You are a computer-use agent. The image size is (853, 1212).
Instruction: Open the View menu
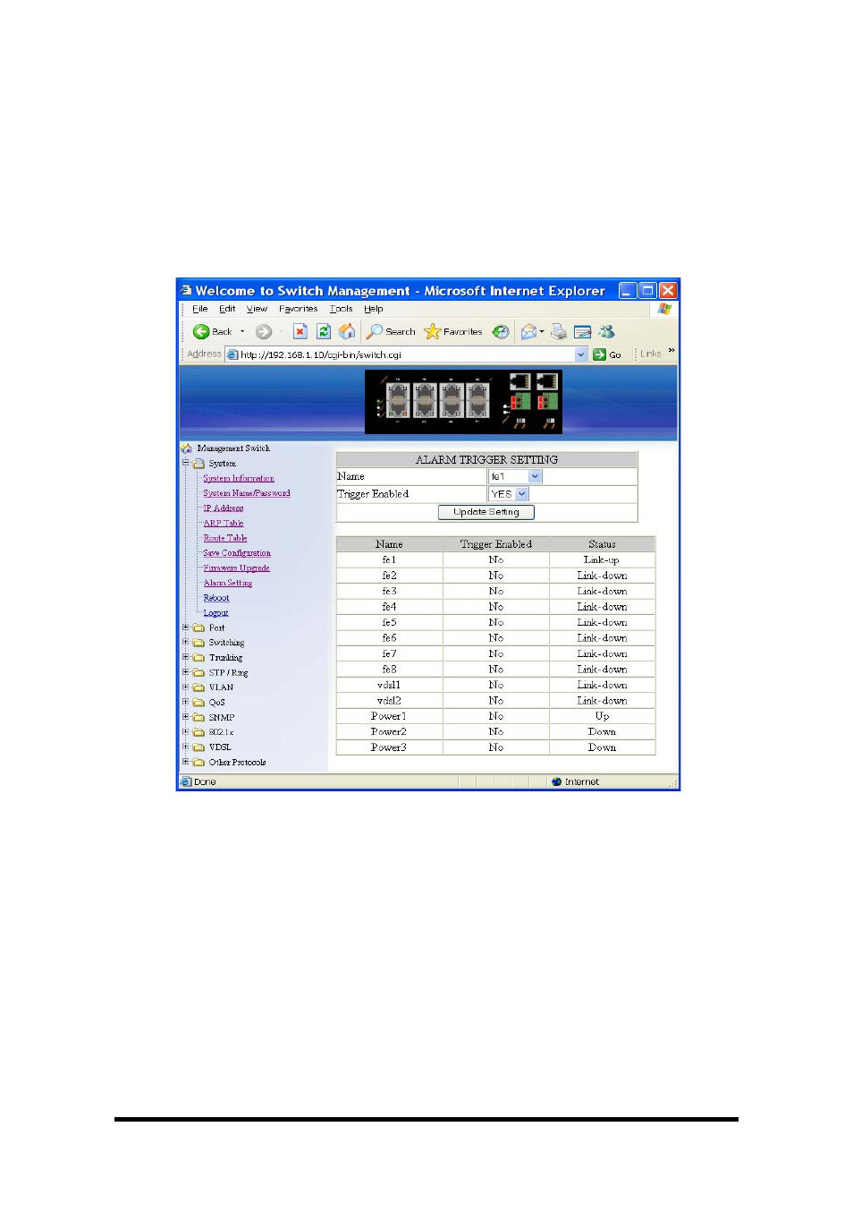(x=257, y=309)
